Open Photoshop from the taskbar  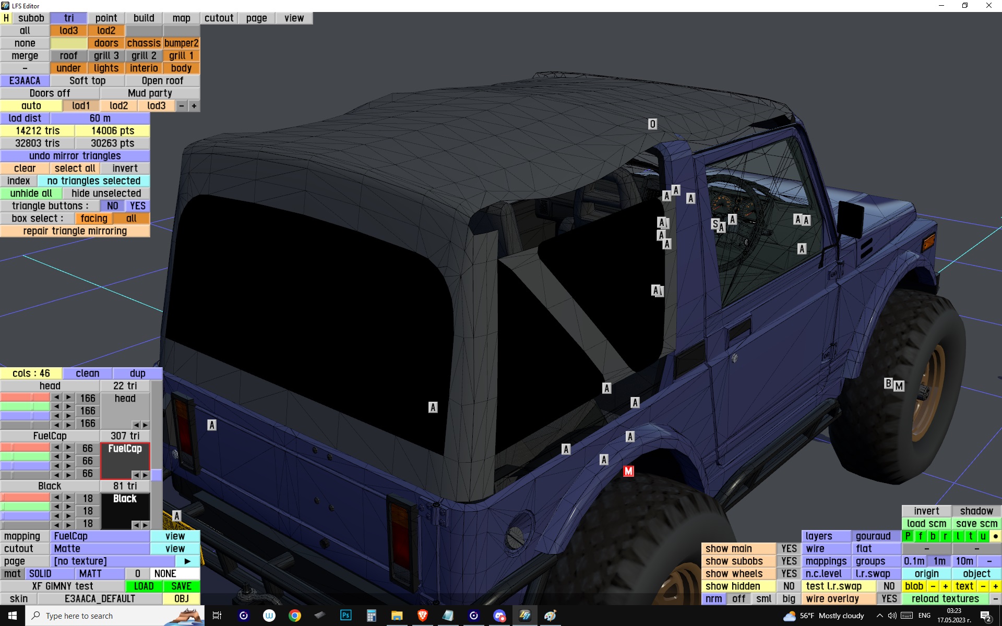click(345, 616)
